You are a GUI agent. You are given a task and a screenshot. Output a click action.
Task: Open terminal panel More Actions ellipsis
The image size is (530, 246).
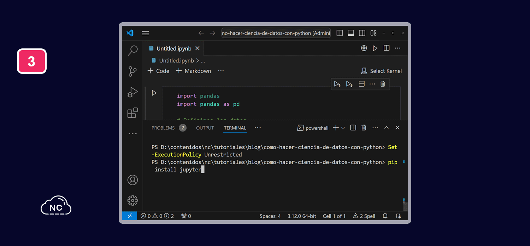(x=375, y=128)
